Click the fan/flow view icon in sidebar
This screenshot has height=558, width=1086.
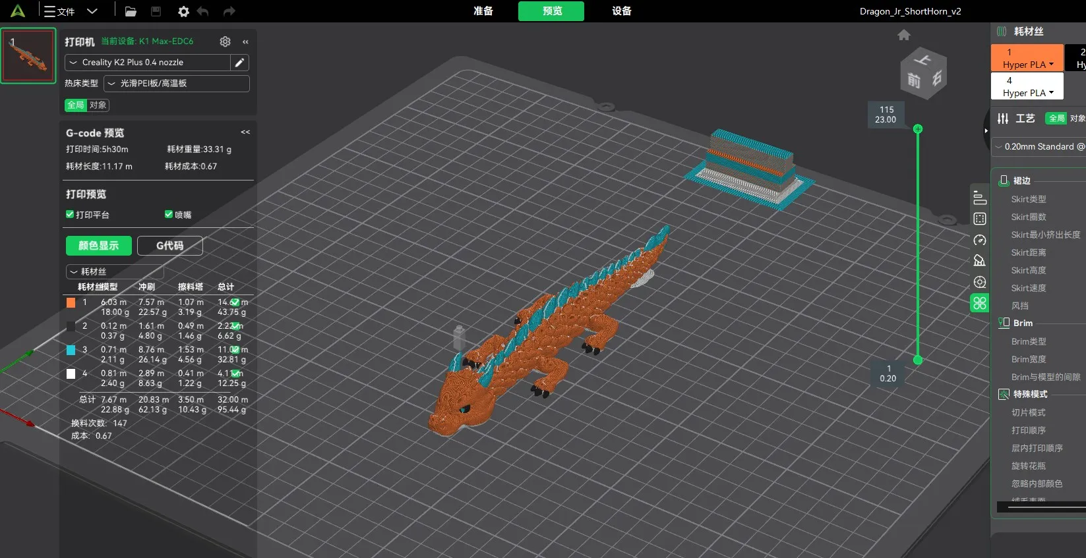(x=980, y=261)
